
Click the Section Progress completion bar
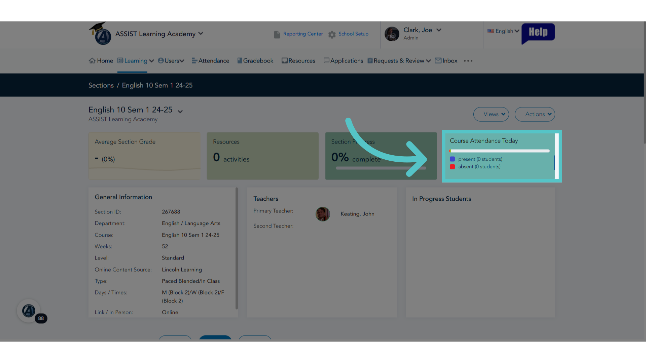381,168
